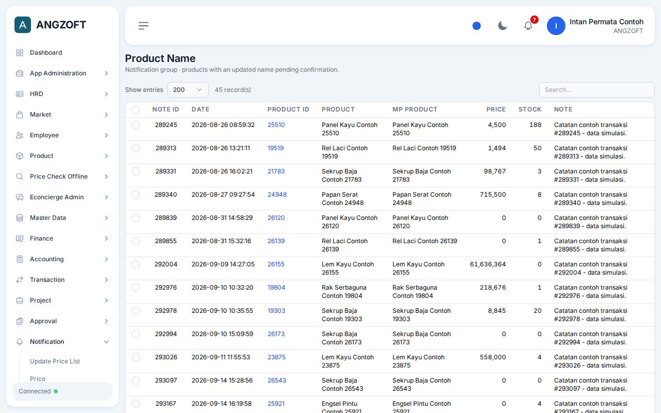The image size is (661, 413).
Task: Click the App Administration icon
Action: 20,73
